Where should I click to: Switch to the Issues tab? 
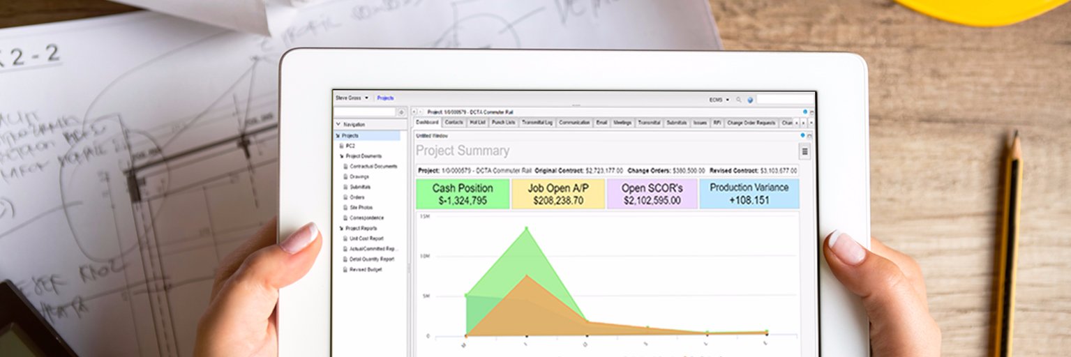click(700, 123)
